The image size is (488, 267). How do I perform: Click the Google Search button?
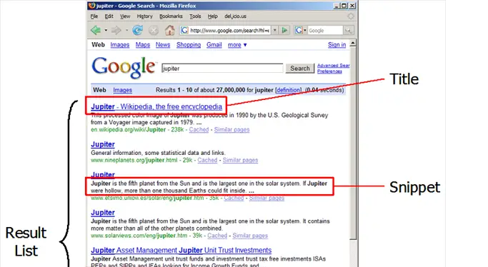point(300,69)
